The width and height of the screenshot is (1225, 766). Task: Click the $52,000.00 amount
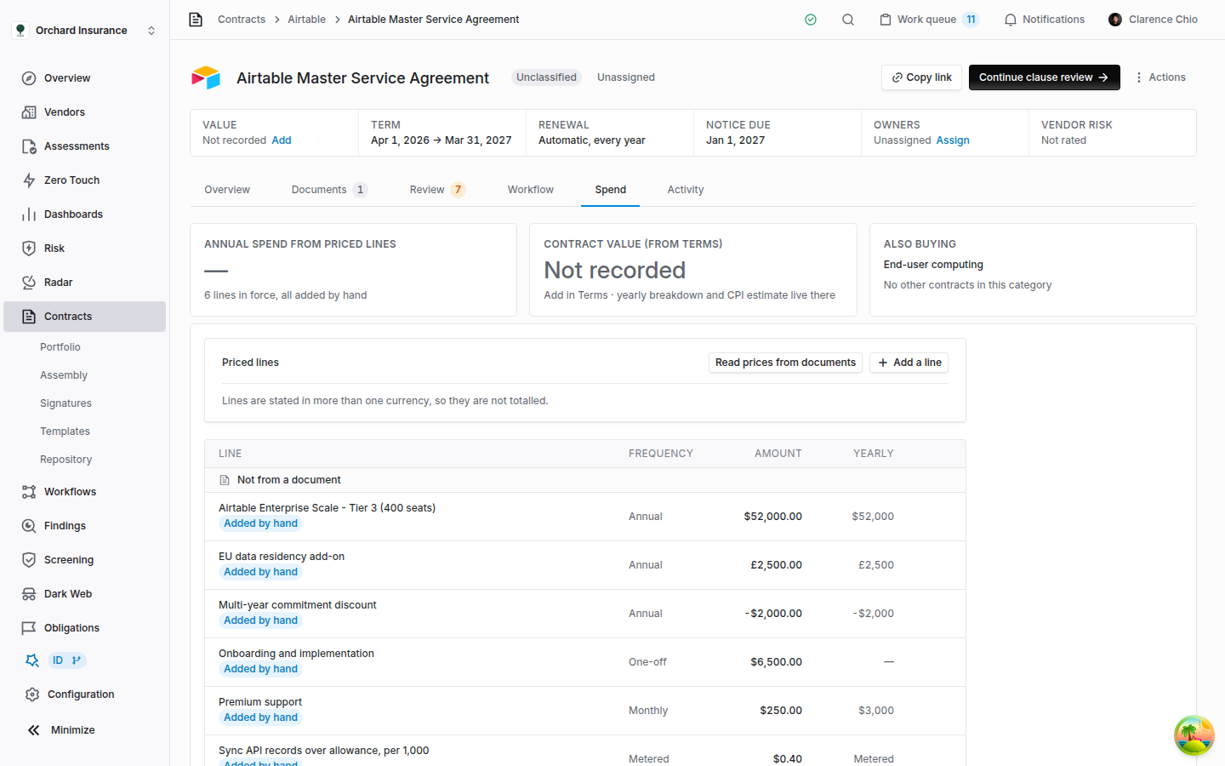(772, 517)
